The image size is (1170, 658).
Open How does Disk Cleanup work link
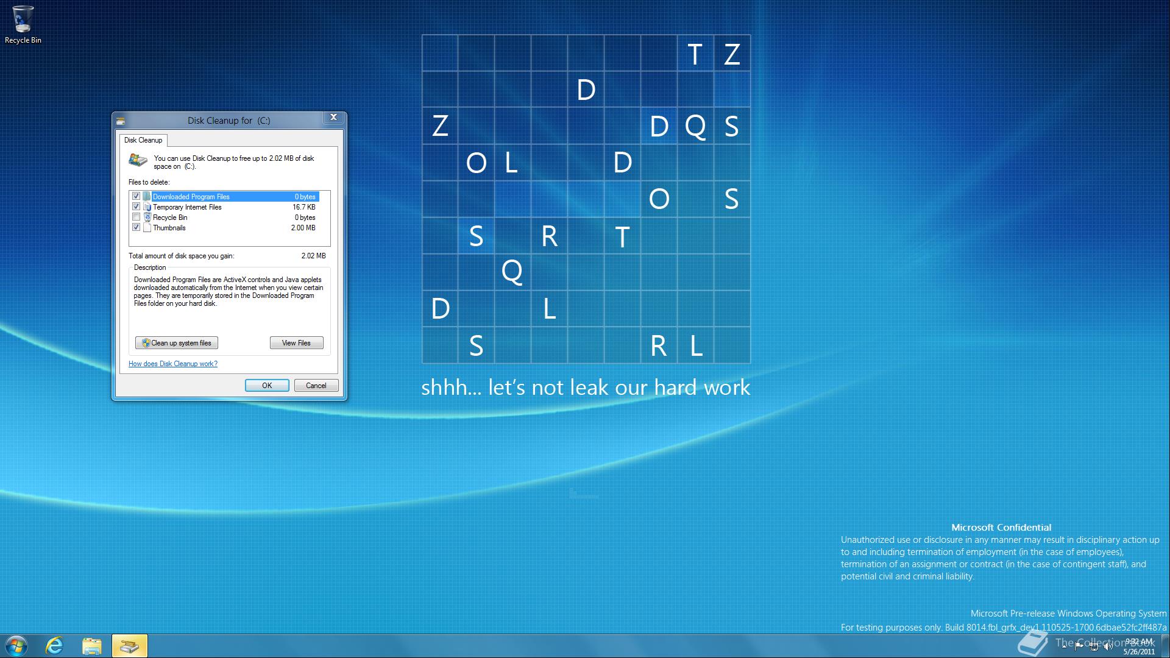pos(173,364)
